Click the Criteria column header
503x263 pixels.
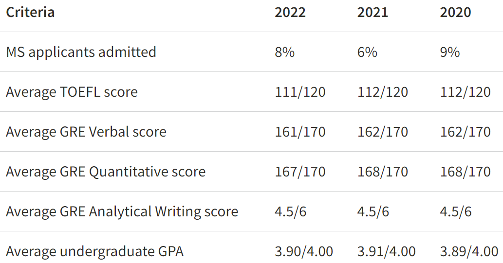pos(30,12)
